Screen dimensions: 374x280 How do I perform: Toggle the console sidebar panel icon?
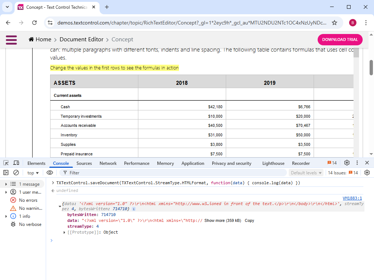(6, 173)
